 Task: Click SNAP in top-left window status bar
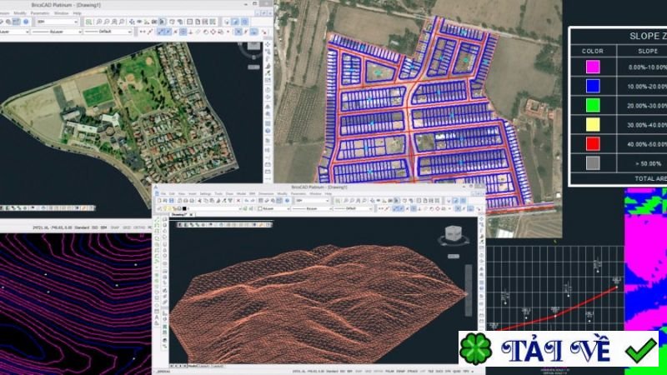pyautogui.click(x=115, y=227)
